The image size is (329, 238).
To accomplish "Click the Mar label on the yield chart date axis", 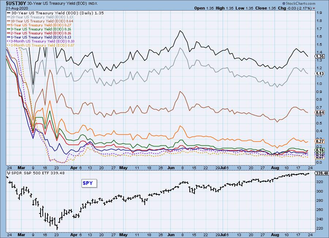I will [x=22, y=168].
